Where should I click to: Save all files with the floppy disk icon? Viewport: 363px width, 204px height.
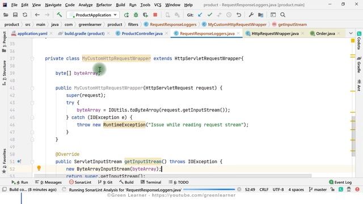[15, 15]
